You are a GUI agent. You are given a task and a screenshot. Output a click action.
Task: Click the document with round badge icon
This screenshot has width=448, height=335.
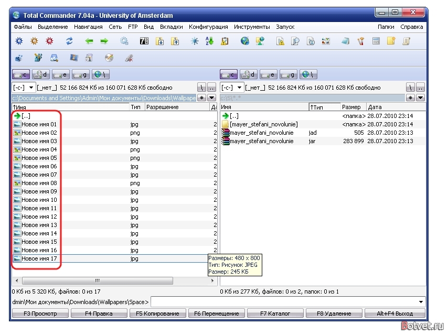point(311,41)
